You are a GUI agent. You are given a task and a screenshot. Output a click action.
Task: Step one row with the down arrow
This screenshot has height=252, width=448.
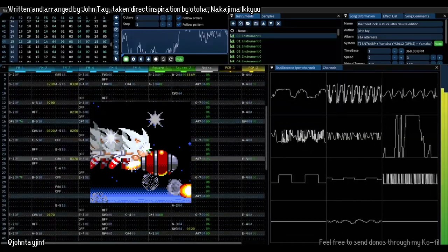pos(148,59)
